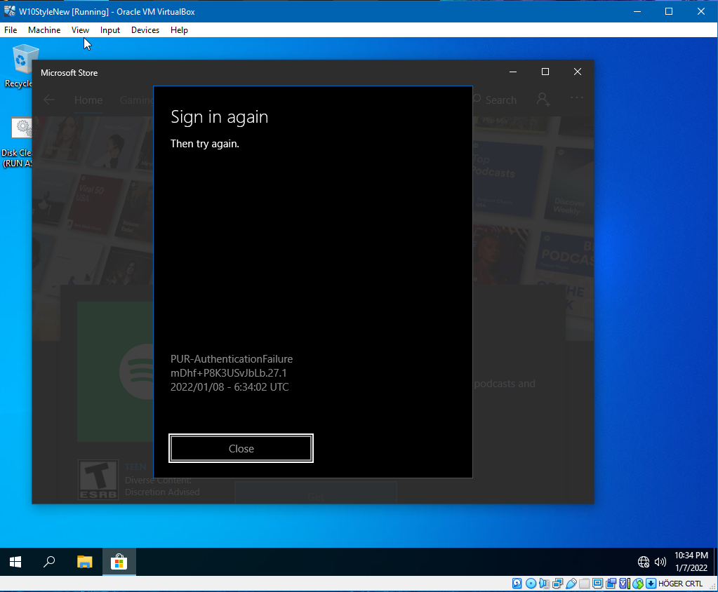Viewport: 718px width, 592px height.
Task: Minimize the VirtualBox window
Action: pyautogui.click(x=637, y=11)
